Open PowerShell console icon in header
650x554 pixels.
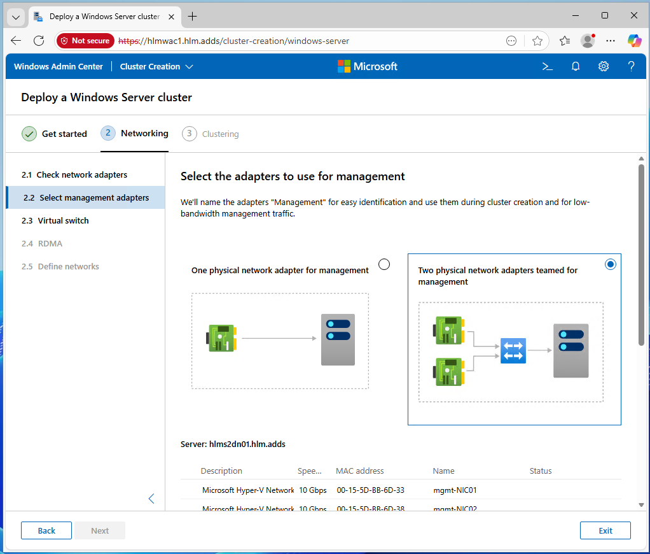coord(547,66)
